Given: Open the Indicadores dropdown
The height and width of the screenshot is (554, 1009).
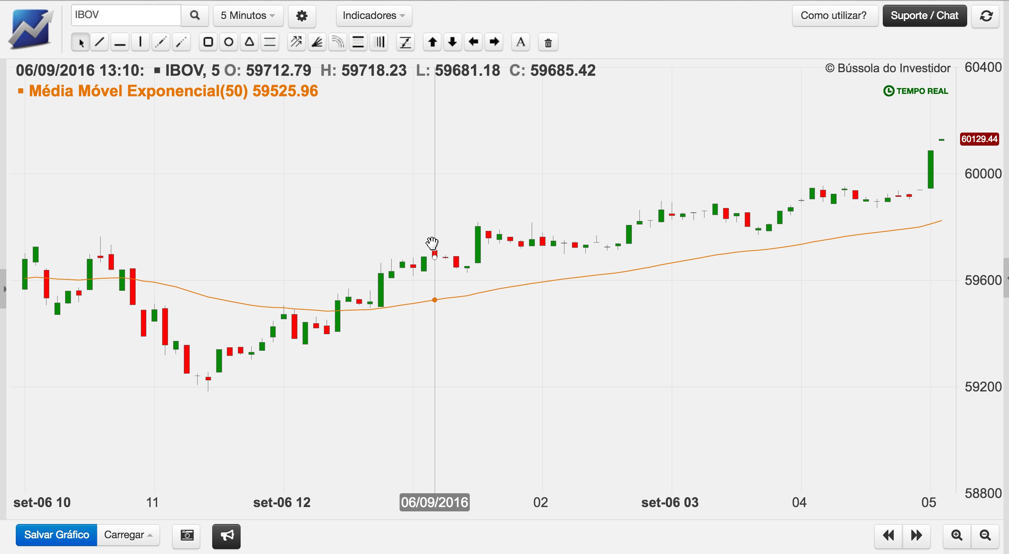Looking at the screenshot, I should [x=374, y=16].
